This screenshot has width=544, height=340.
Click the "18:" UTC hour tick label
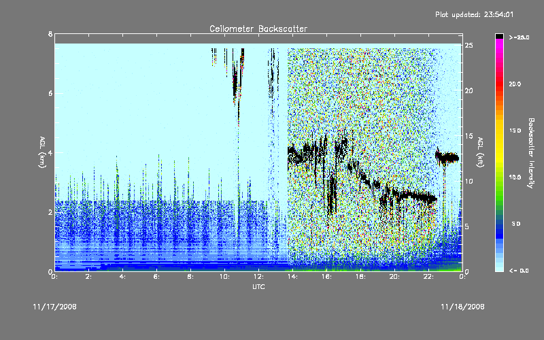coord(361,277)
